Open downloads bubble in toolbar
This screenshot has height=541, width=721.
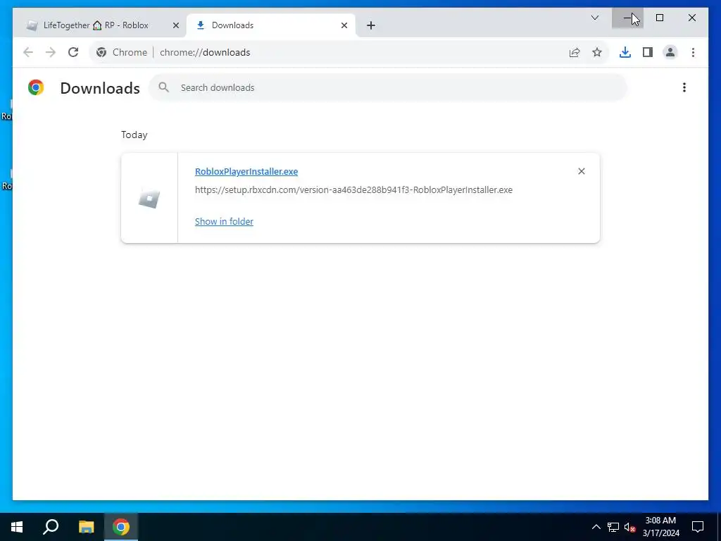click(x=625, y=52)
